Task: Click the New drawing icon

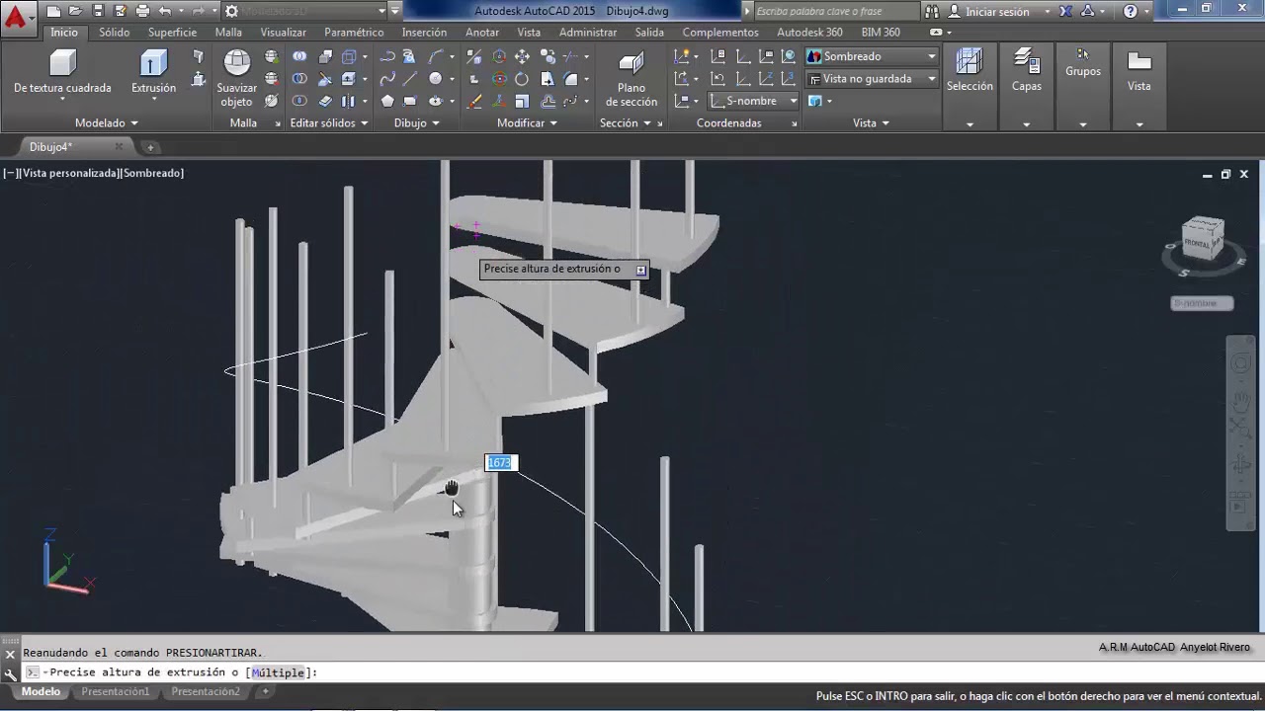Action: point(53,12)
